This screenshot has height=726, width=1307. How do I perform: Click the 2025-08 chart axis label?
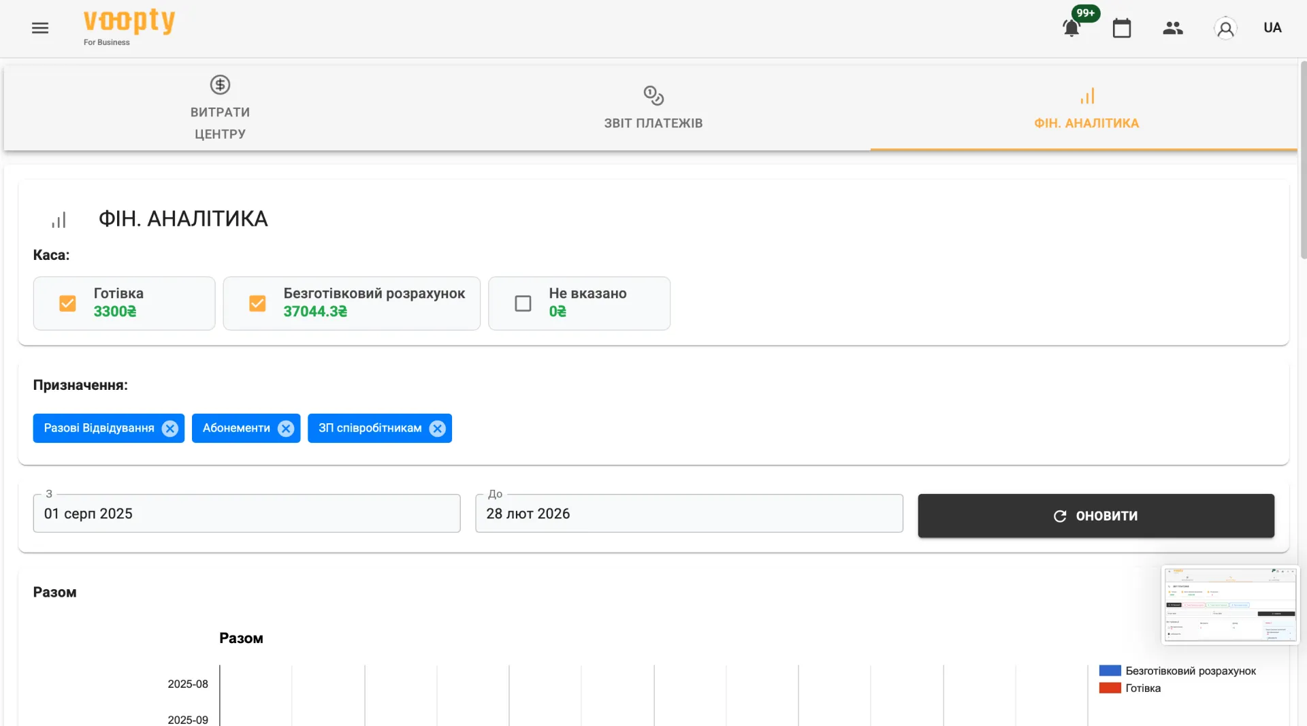tap(188, 684)
